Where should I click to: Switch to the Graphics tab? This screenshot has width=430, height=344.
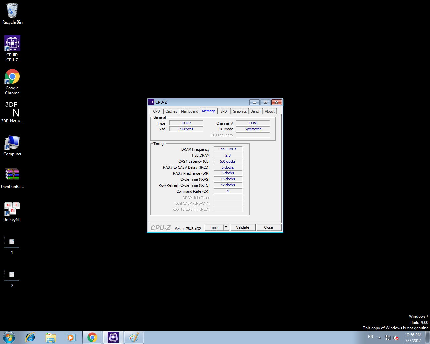[x=240, y=111]
